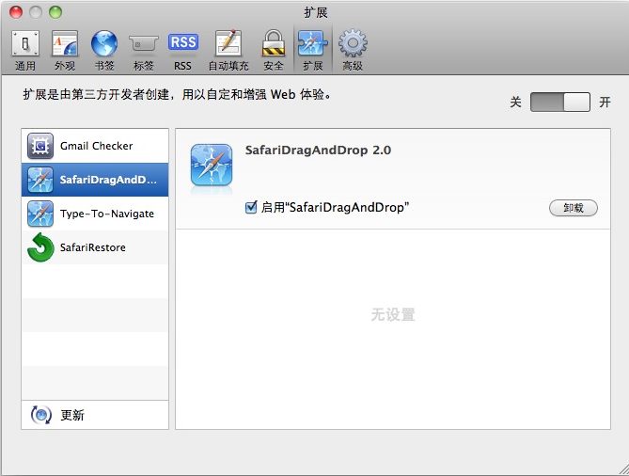Open the RSS preferences pane

pos(183,50)
